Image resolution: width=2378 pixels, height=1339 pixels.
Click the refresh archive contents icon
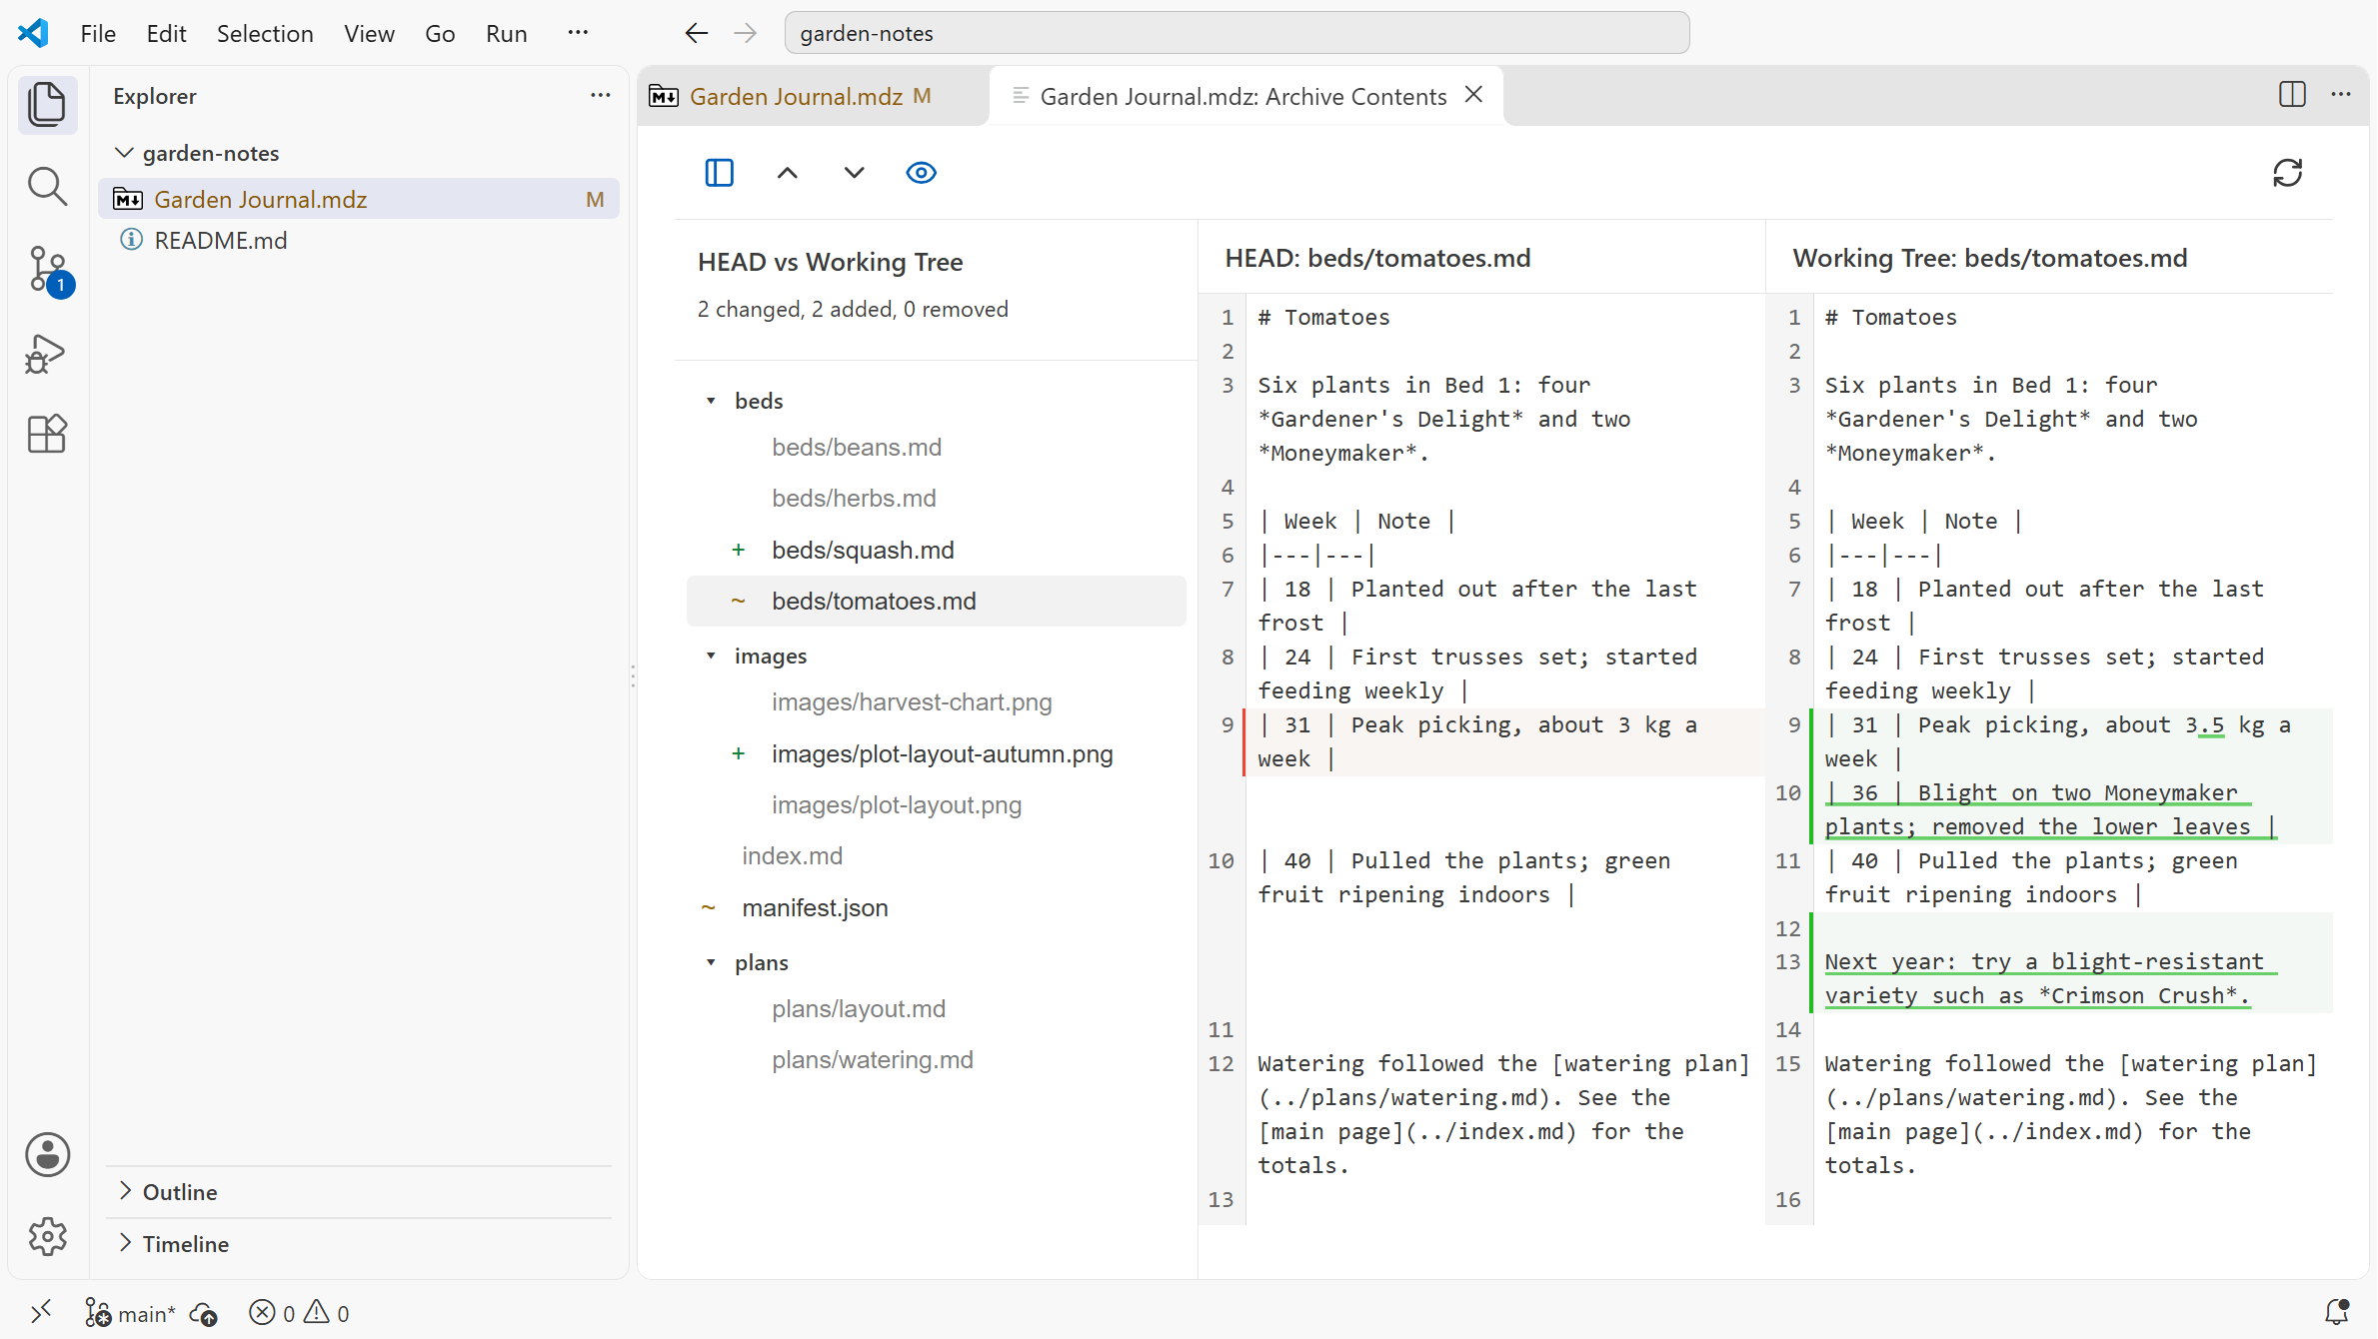pyautogui.click(x=2287, y=173)
